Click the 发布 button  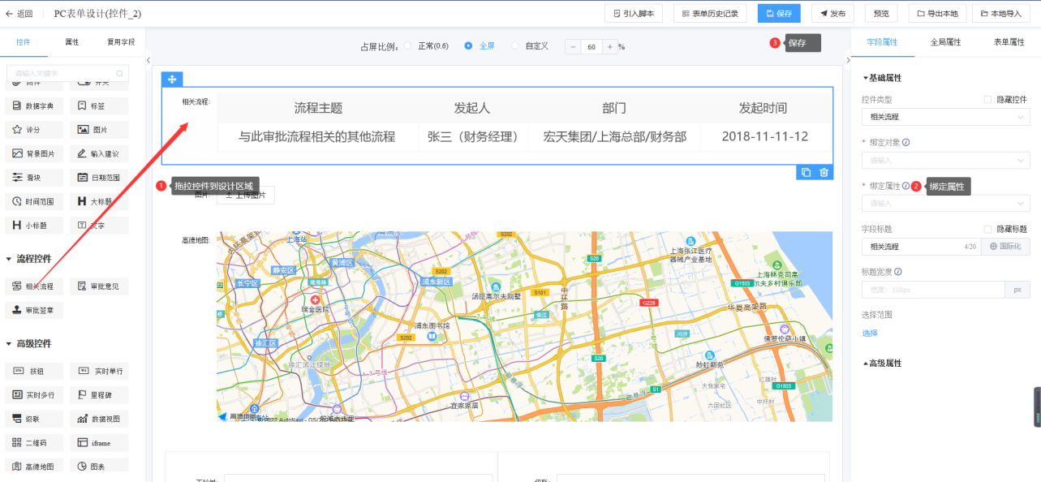833,14
